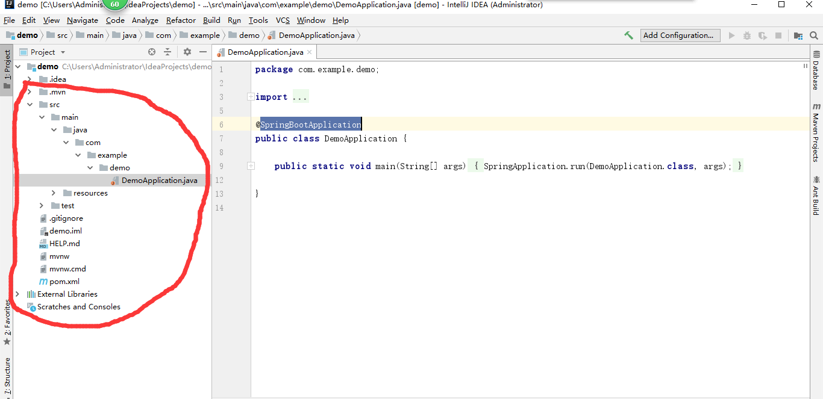Viewport: 823px width, 399px height.
Task: Collapse all nodes in Project panel
Action: pos(167,52)
